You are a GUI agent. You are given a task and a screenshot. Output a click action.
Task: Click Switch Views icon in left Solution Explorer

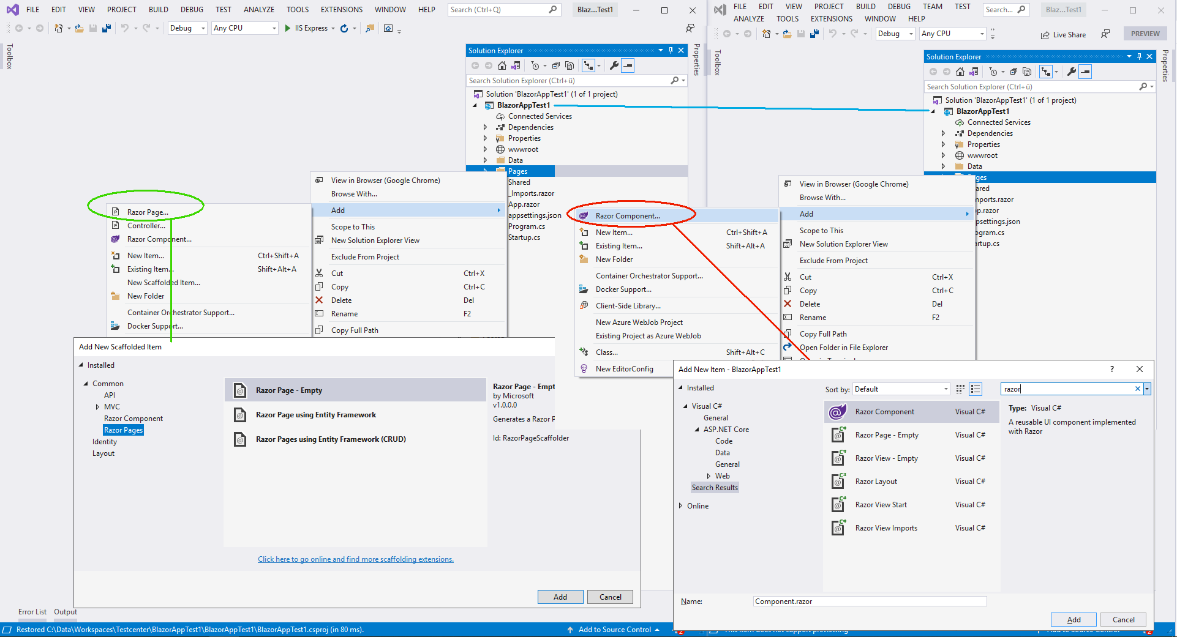(x=516, y=65)
